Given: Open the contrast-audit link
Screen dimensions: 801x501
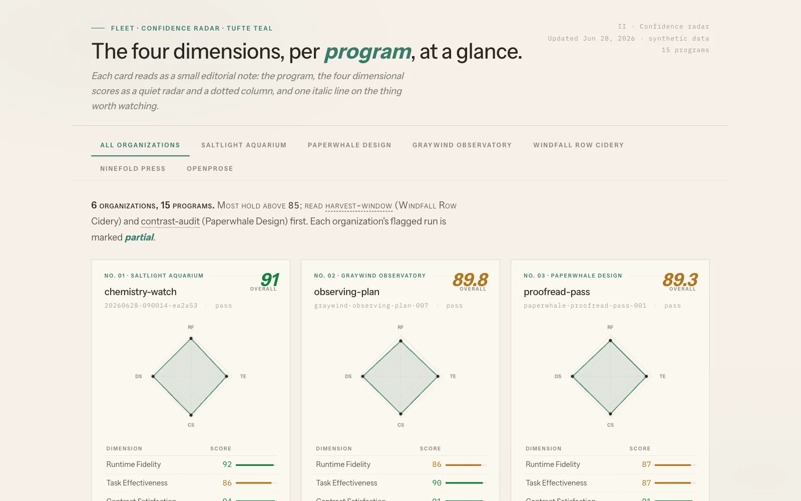Looking at the screenshot, I should (170, 221).
